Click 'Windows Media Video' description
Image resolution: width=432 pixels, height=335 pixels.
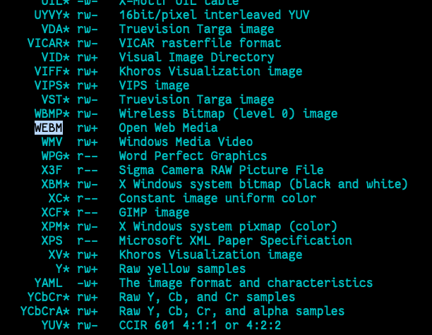186,142
